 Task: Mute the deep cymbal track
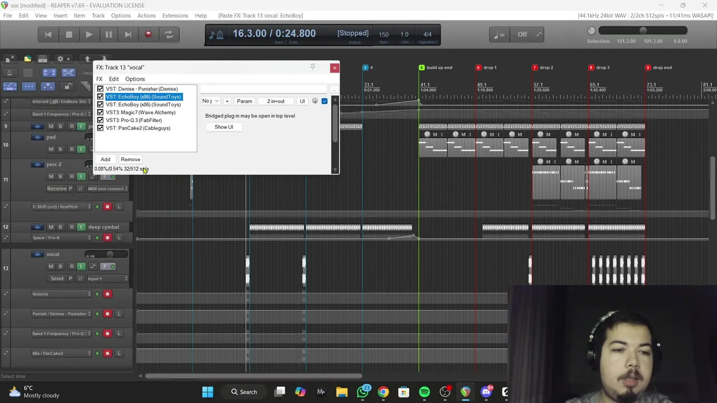pos(51,227)
